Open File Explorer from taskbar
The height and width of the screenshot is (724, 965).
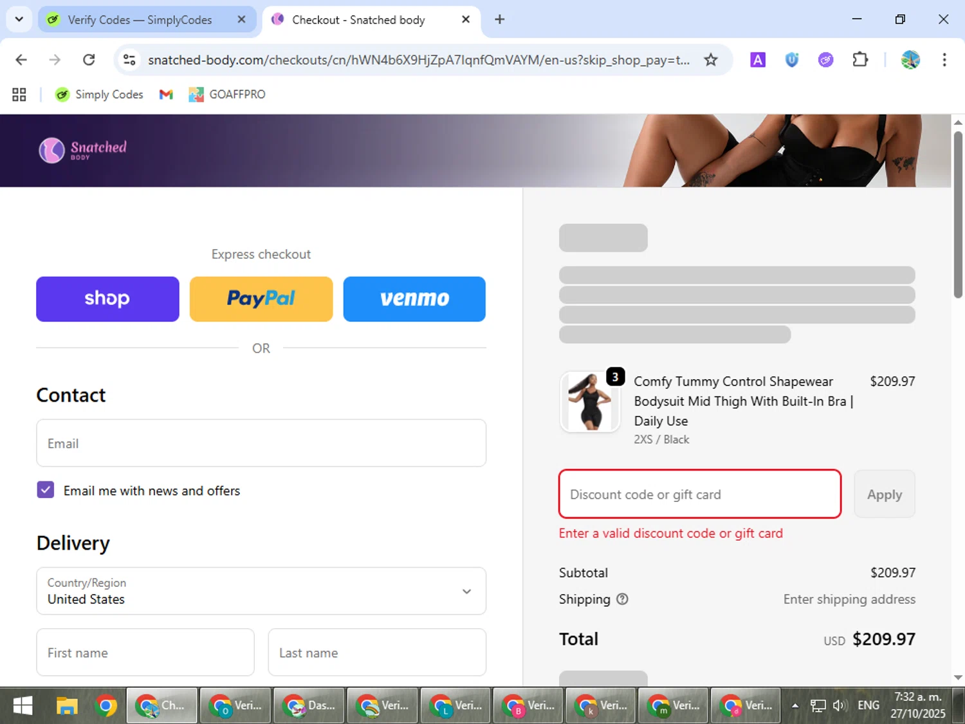66,706
